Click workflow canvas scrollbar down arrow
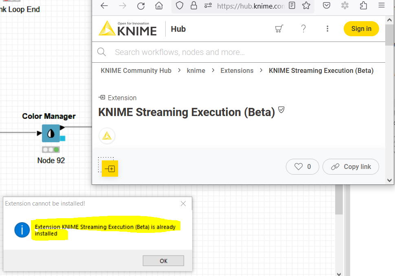Image resolution: width=395 pixels, height=276 pixels. point(339,274)
